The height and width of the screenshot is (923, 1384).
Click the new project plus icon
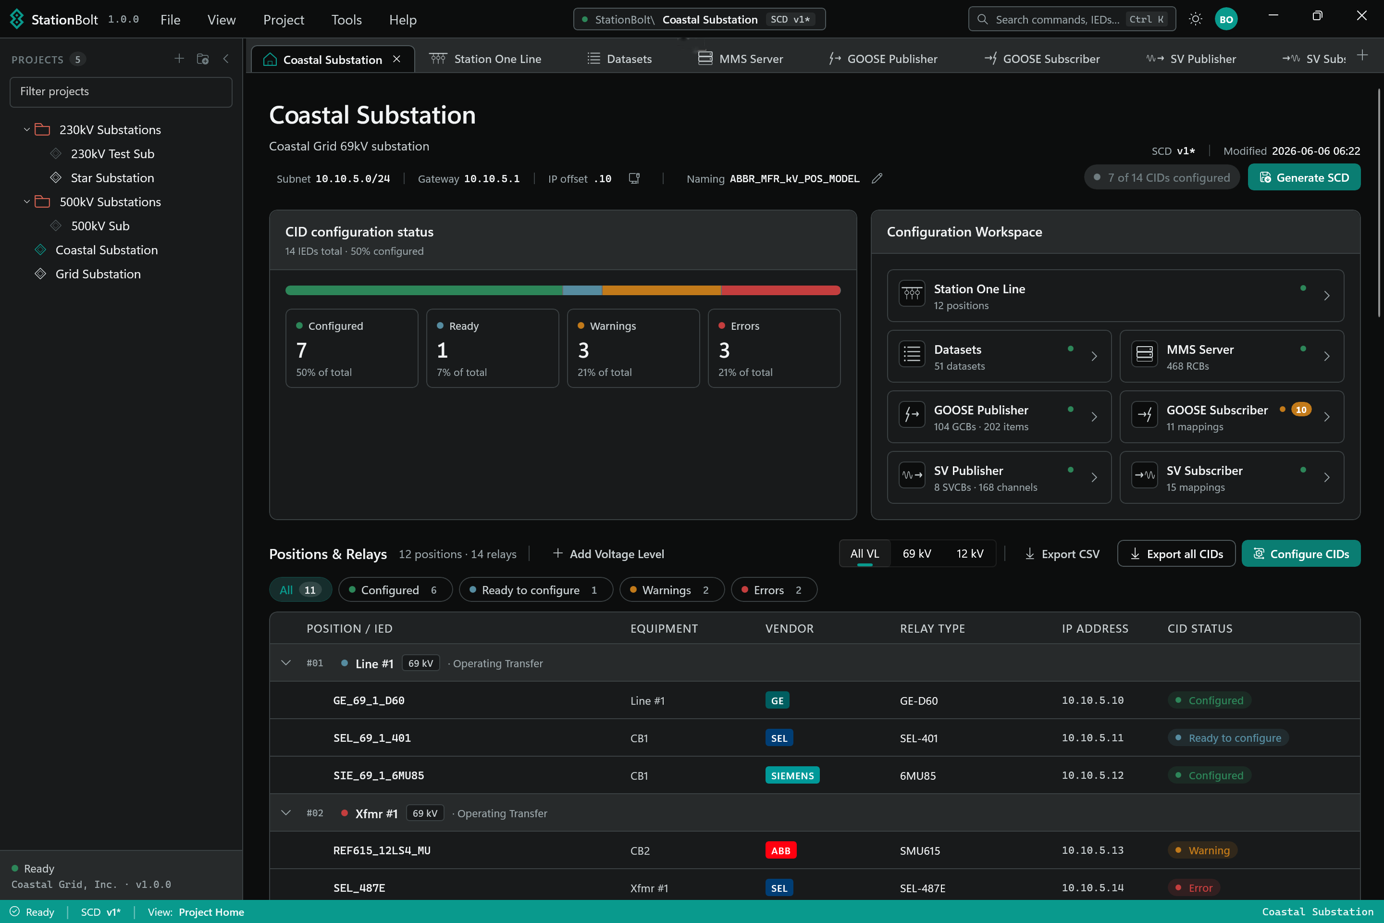click(179, 59)
